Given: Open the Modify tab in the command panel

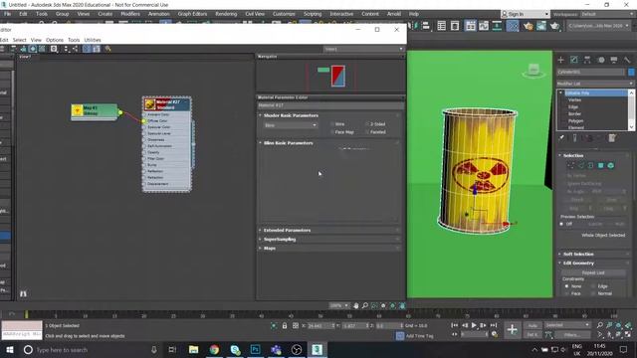Looking at the screenshot, I should click(x=574, y=60).
